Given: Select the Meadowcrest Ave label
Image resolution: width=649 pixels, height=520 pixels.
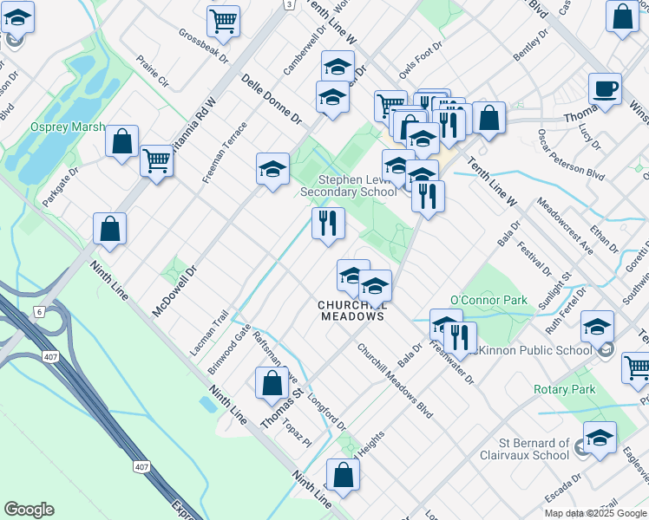Looking at the screenshot, I should pyautogui.click(x=565, y=225).
